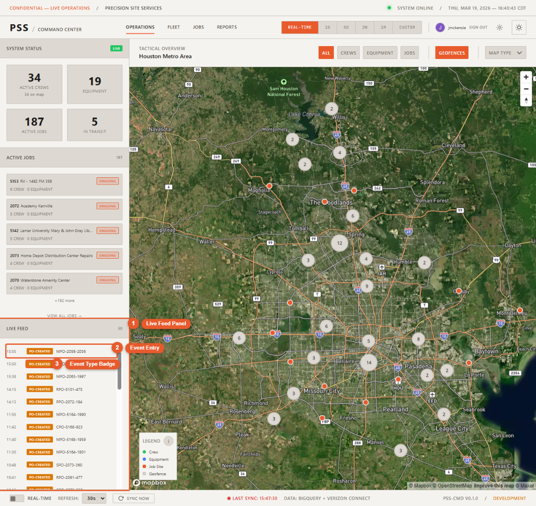Open VIEW ALL JOBS link
Image resolution: width=536 pixels, height=506 pixels.
[x=64, y=315]
